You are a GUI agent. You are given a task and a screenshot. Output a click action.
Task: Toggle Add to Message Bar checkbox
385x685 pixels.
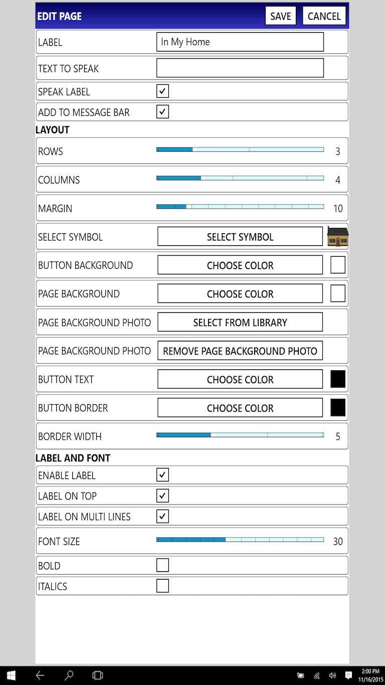click(162, 112)
